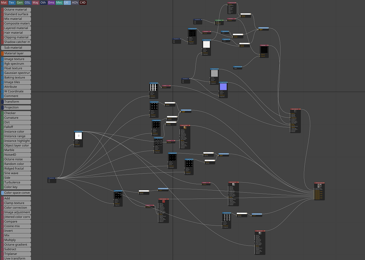Toggle the OSL node filter tab
Screen dimensions: 365x260
[28, 3]
